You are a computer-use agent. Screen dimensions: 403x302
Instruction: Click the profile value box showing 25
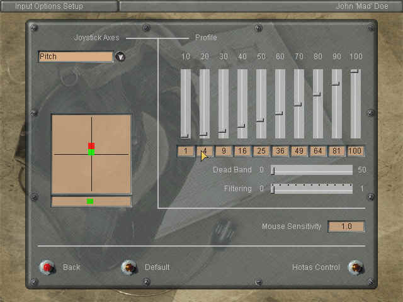[261, 151]
